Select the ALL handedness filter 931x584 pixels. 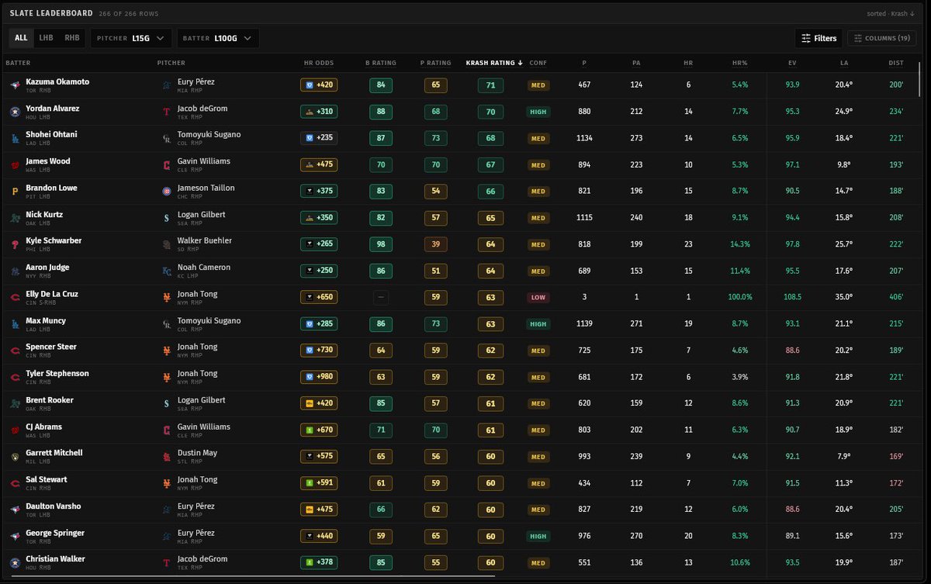(x=21, y=38)
